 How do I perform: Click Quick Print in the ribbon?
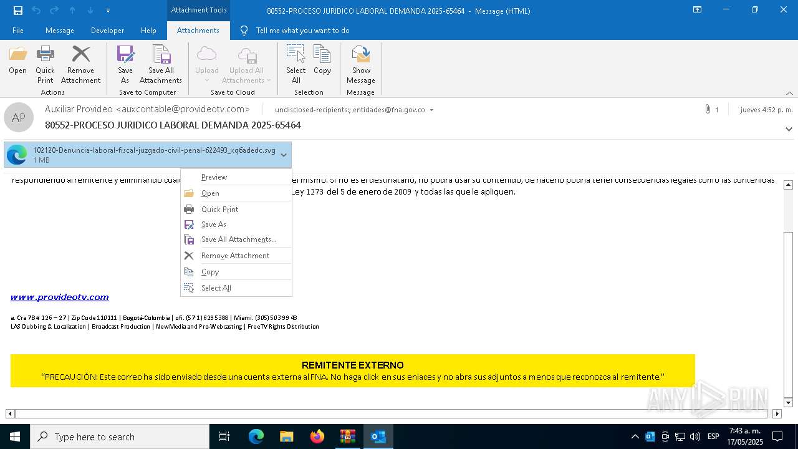45,64
